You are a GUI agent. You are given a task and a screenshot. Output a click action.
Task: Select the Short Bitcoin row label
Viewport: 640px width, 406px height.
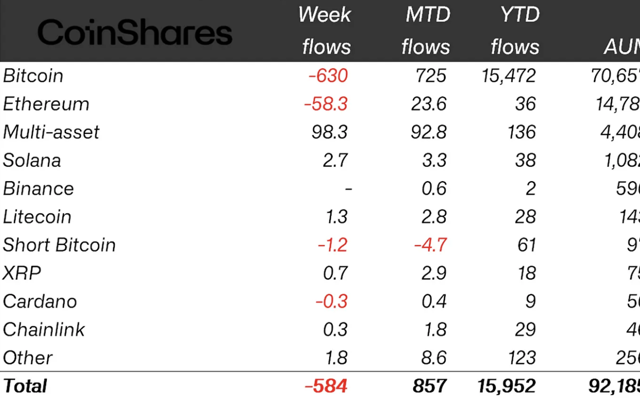59,245
